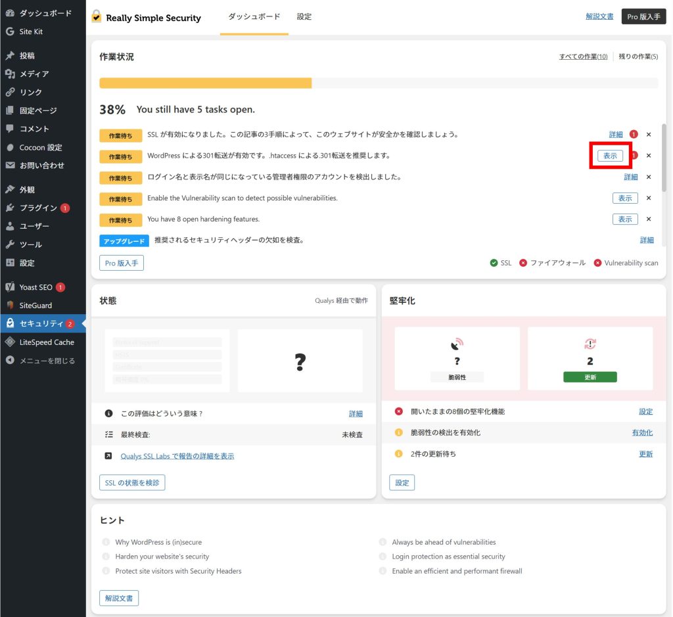Viewport: 673px width, 617px height.
Task: Click the SSL の状態を検診 button
Action: tap(132, 483)
